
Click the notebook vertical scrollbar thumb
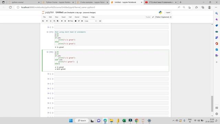click(212, 104)
